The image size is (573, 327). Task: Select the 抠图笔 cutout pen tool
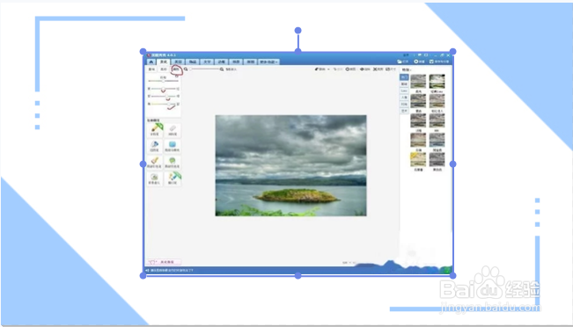tap(156, 146)
